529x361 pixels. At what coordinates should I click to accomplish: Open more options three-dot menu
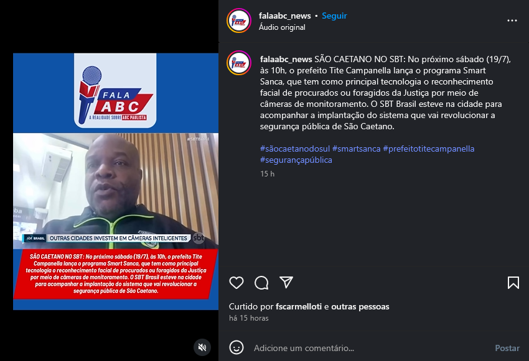click(x=512, y=21)
